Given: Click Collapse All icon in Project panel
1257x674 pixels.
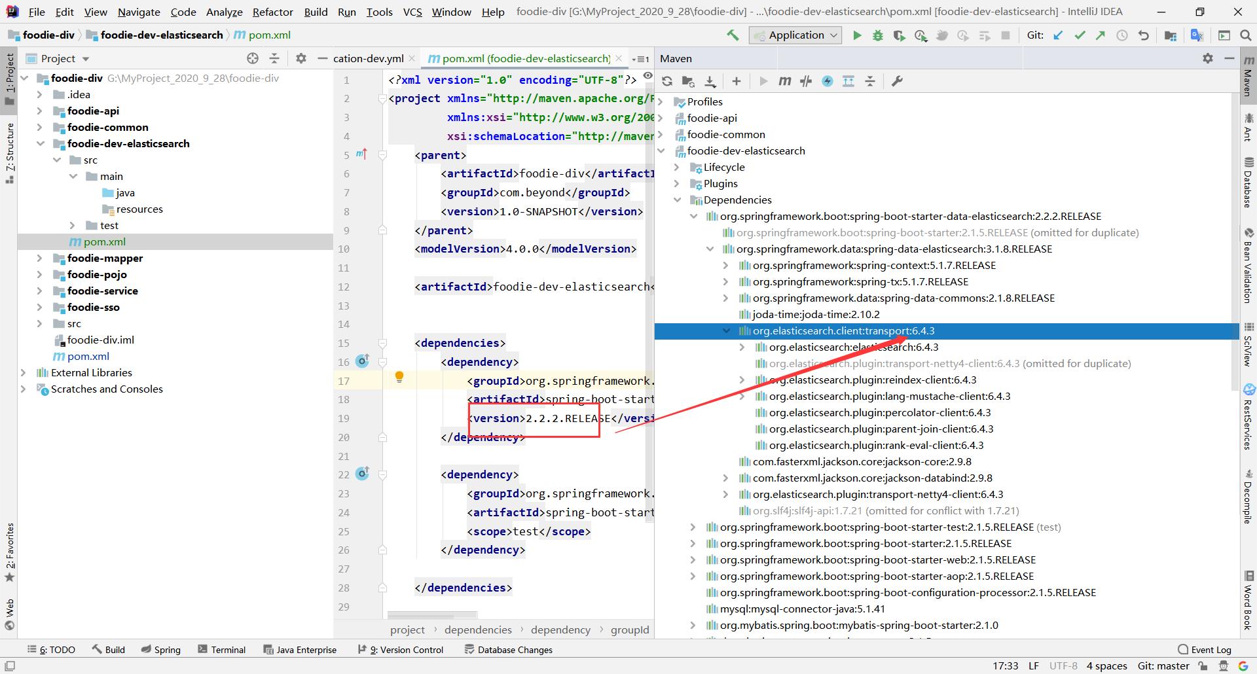Looking at the screenshot, I should 274,58.
